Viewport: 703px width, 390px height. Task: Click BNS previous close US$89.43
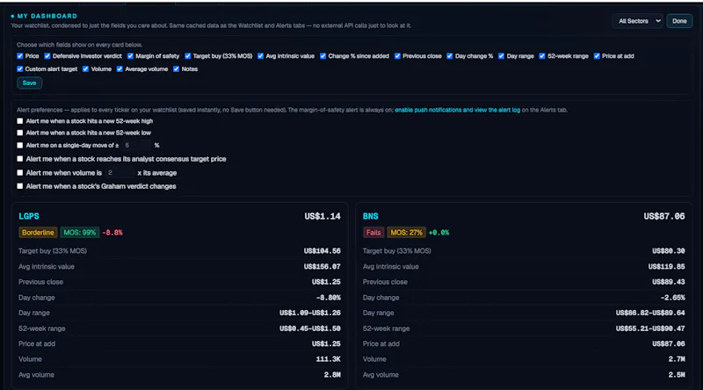click(669, 282)
